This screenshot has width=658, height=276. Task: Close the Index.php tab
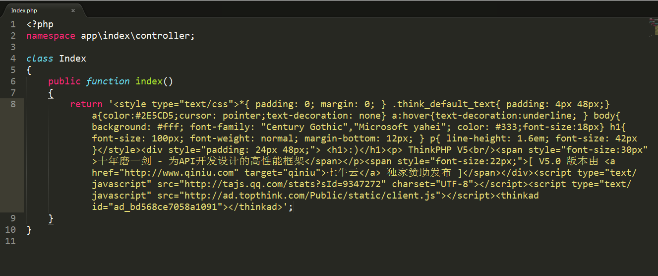pyautogui.click(x=73, y=10)
